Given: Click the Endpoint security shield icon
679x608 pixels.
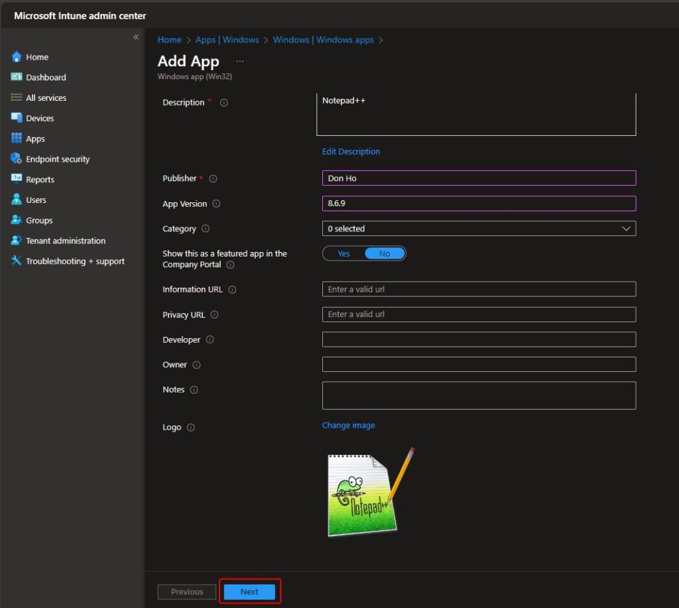Looking at the screenshot, I should click(17, 158).
